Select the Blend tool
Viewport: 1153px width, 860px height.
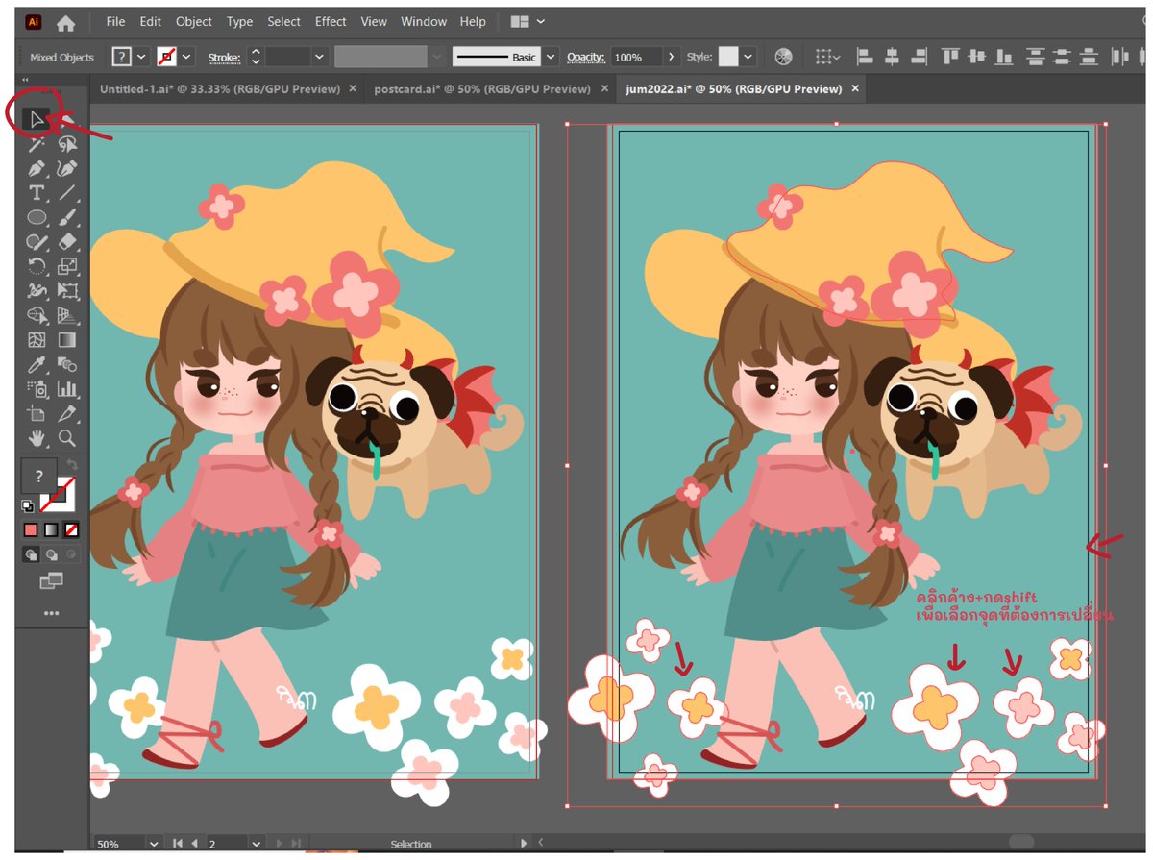[x=67, y=364]
